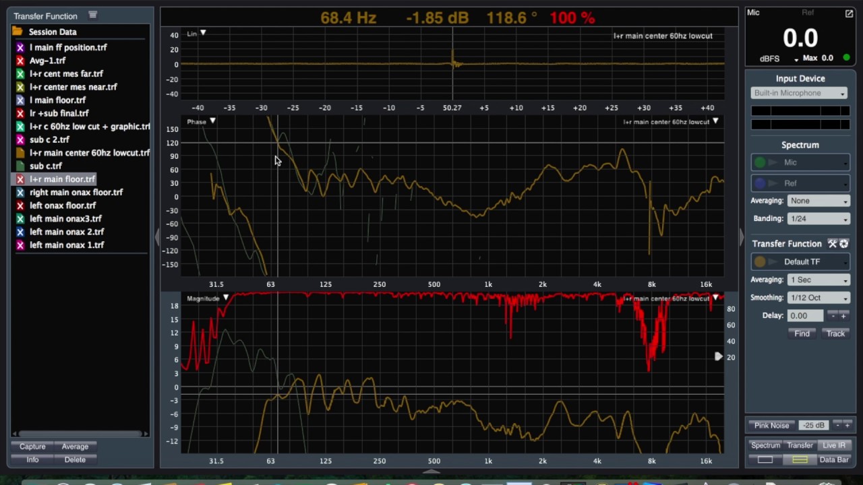The height and width of the screenshot is (485, 863).
Task: Select l+r cent mes far.trf trace name
Action: [66, 74]
